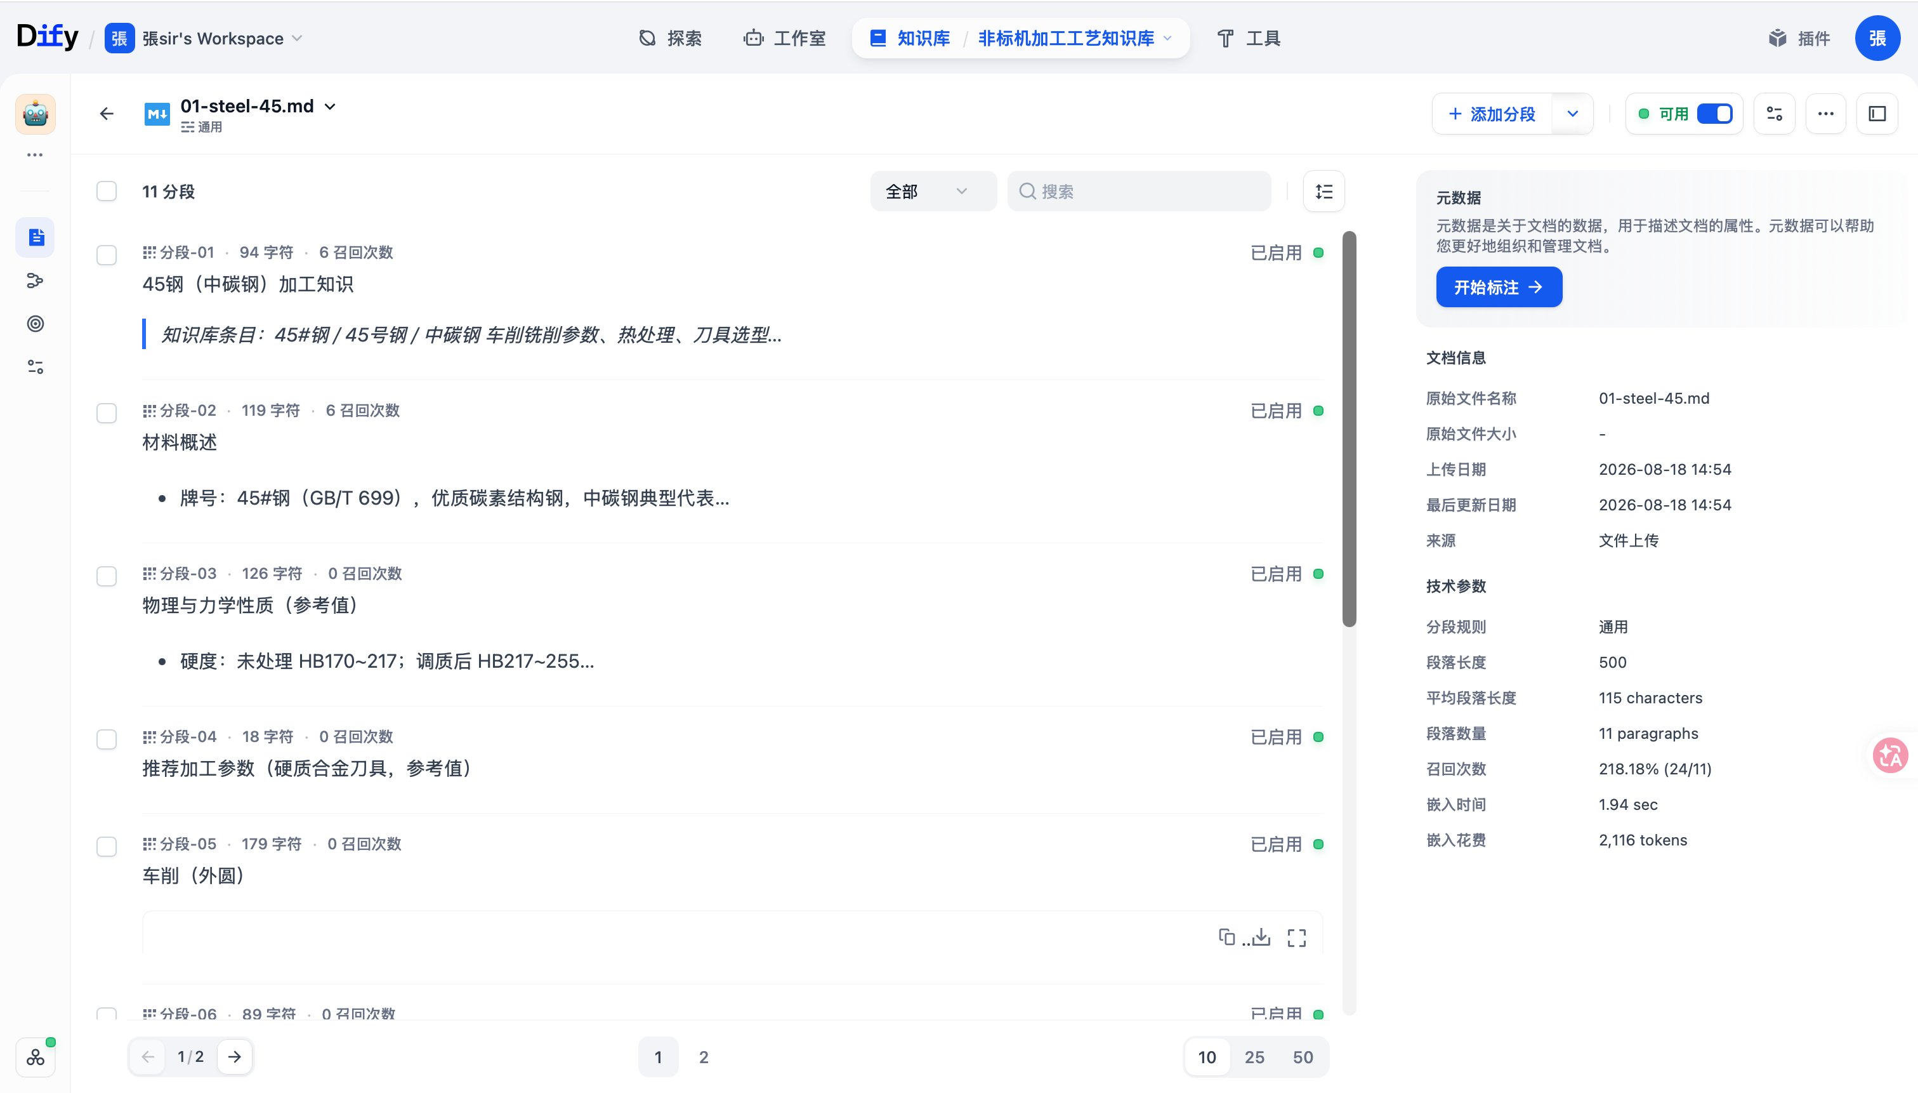Image resolution: width=1918 pixels, height=1093 pixels.
Task: Download the 分段-05 table
Action: pyautogui.click(x=1261, y=937)
